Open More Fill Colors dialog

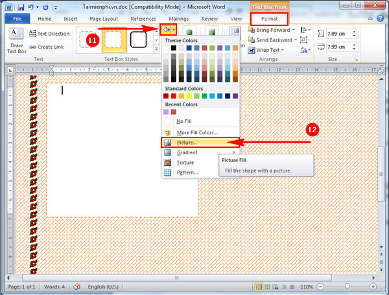[197, 132]
